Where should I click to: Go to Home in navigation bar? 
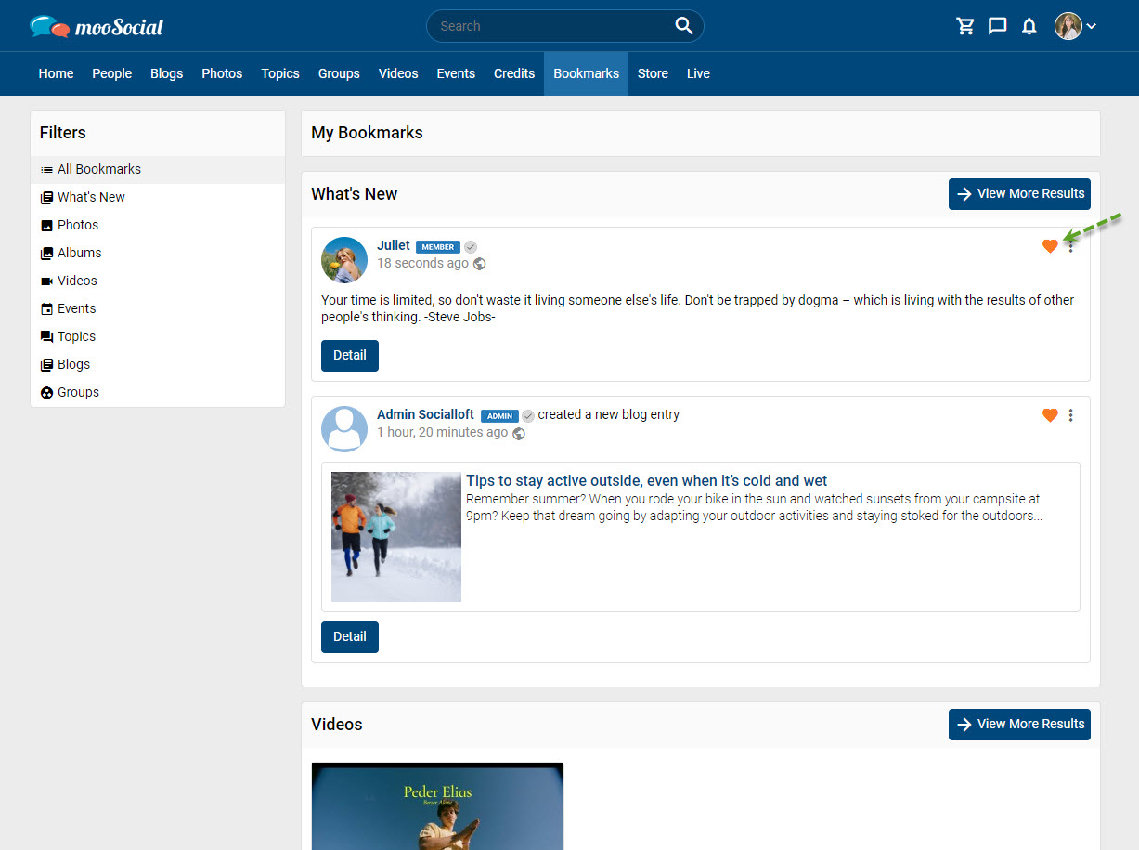[x=56, y=73]
